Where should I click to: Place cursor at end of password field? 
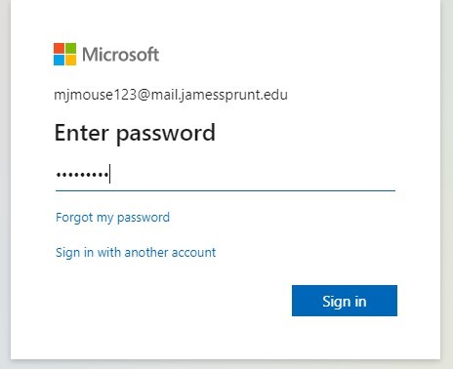tap(110, 174)
